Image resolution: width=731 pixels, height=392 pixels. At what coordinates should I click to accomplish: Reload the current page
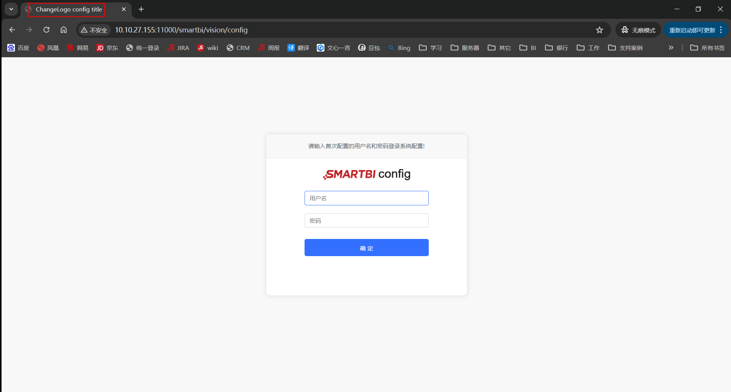pyautogui.click(x=46, y=30)
